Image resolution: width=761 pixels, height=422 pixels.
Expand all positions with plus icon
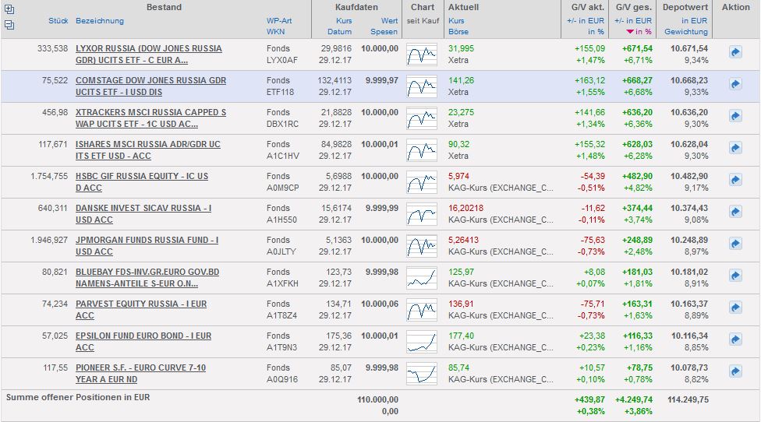(9, 9)
